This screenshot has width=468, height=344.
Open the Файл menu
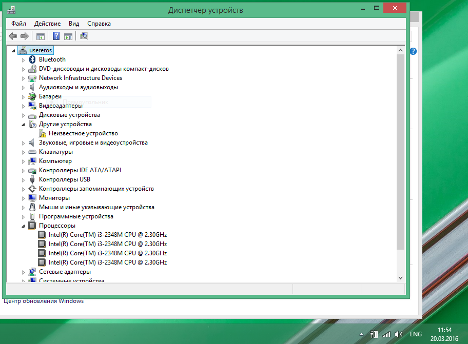point(18,24)
